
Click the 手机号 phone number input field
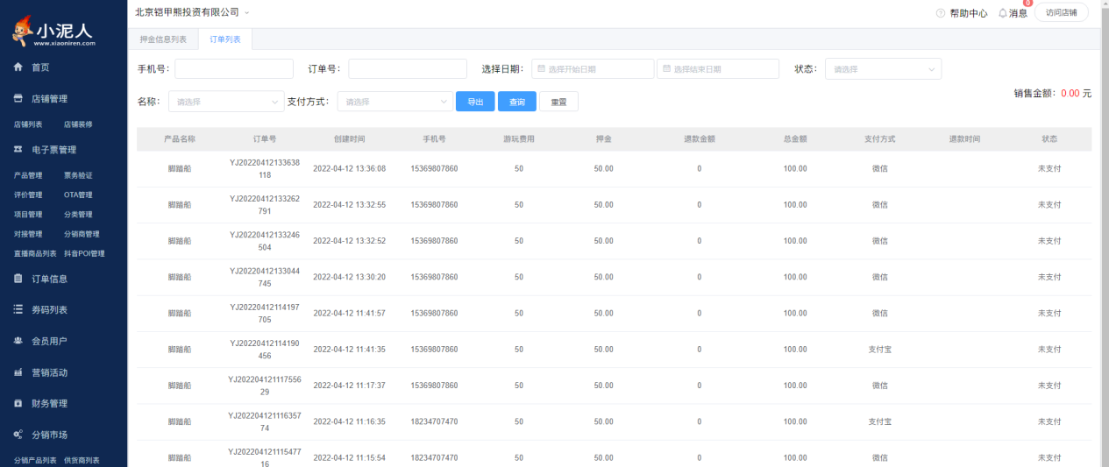point(234,69)
